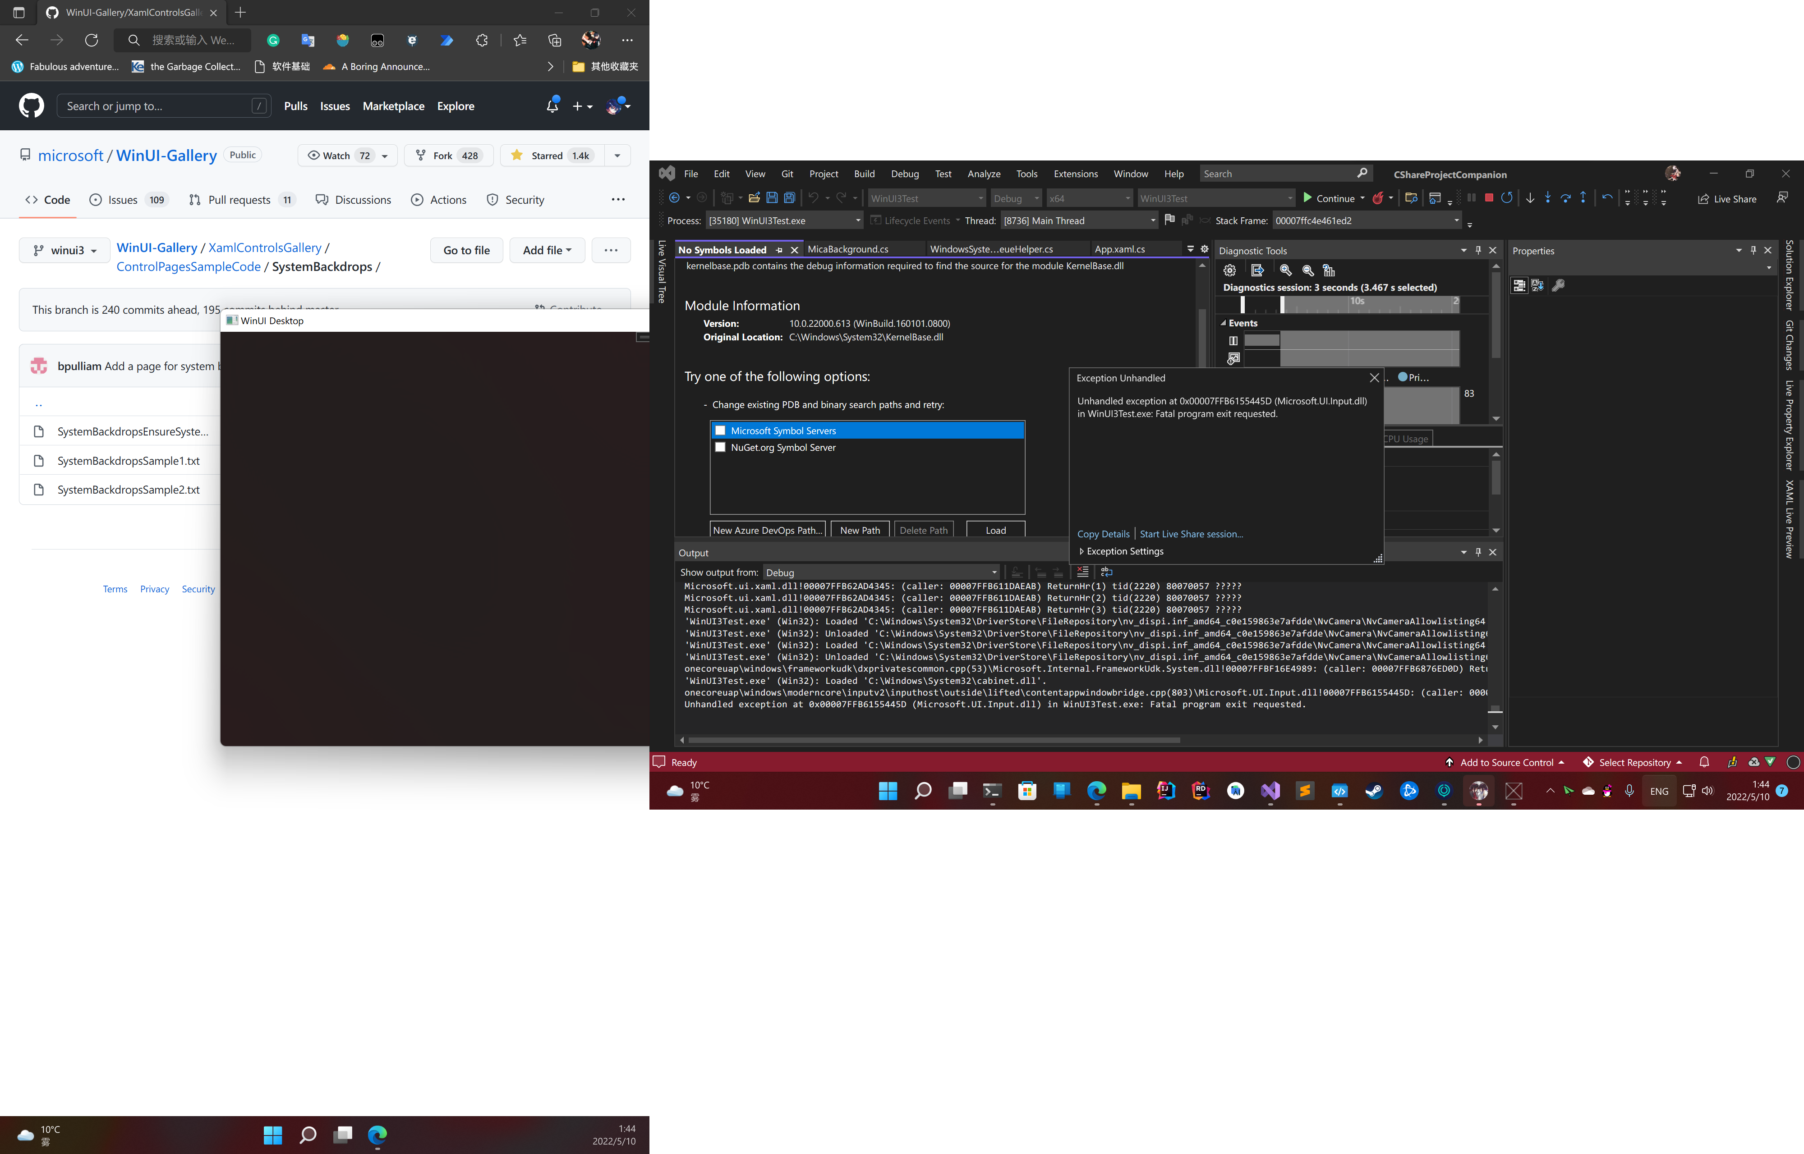The width and height of the screenshot is (1804, 1154).
Task: Click the Load button for symbols
Action: point(995,530)
